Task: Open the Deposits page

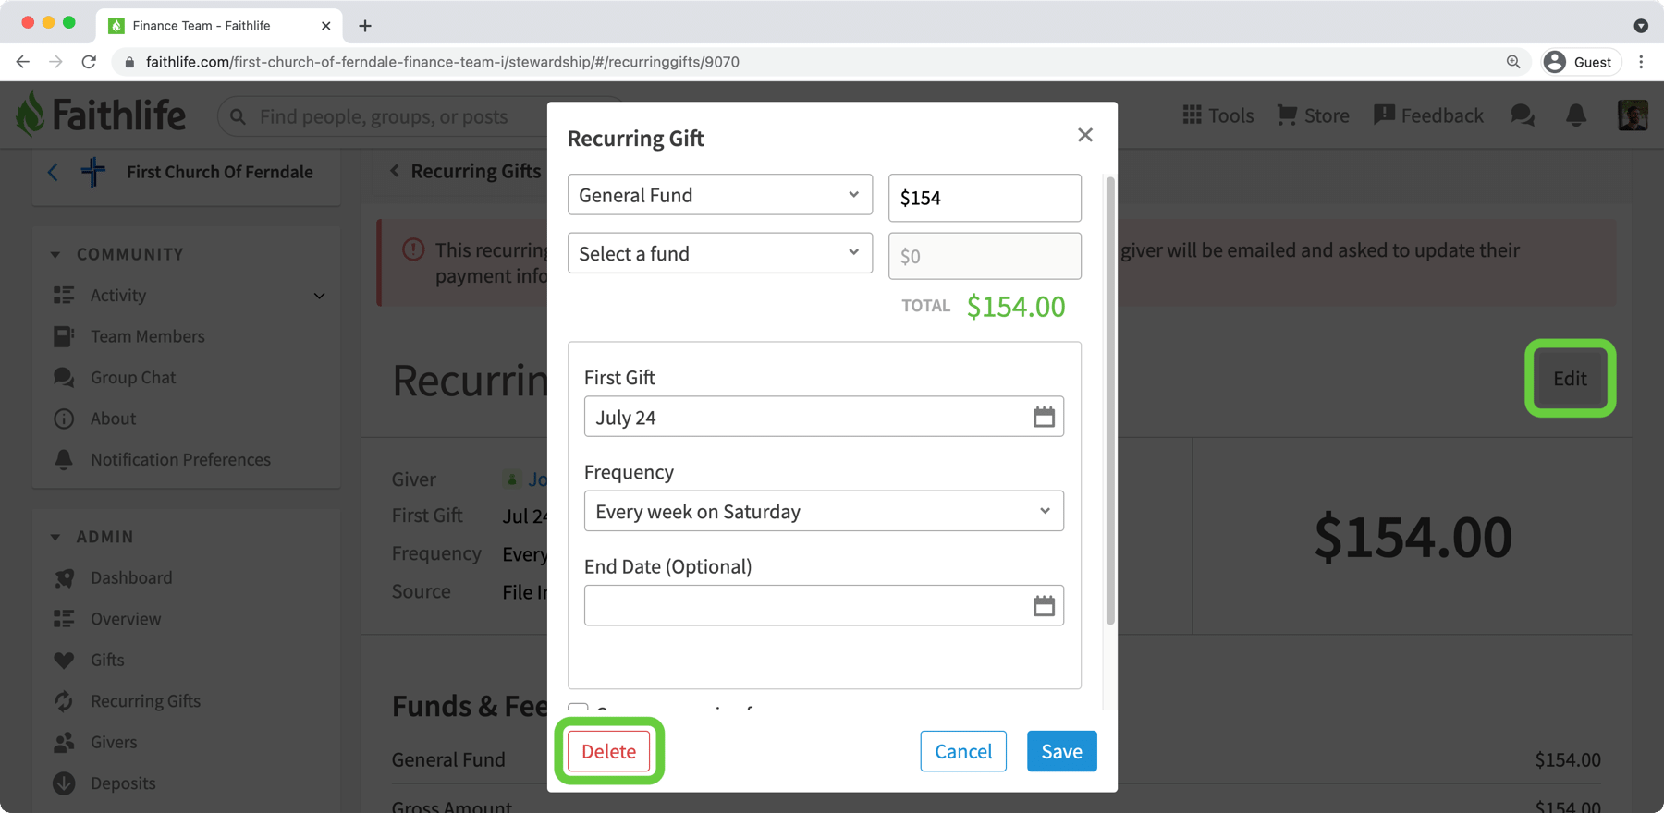Action: click(x=123, y=783)
